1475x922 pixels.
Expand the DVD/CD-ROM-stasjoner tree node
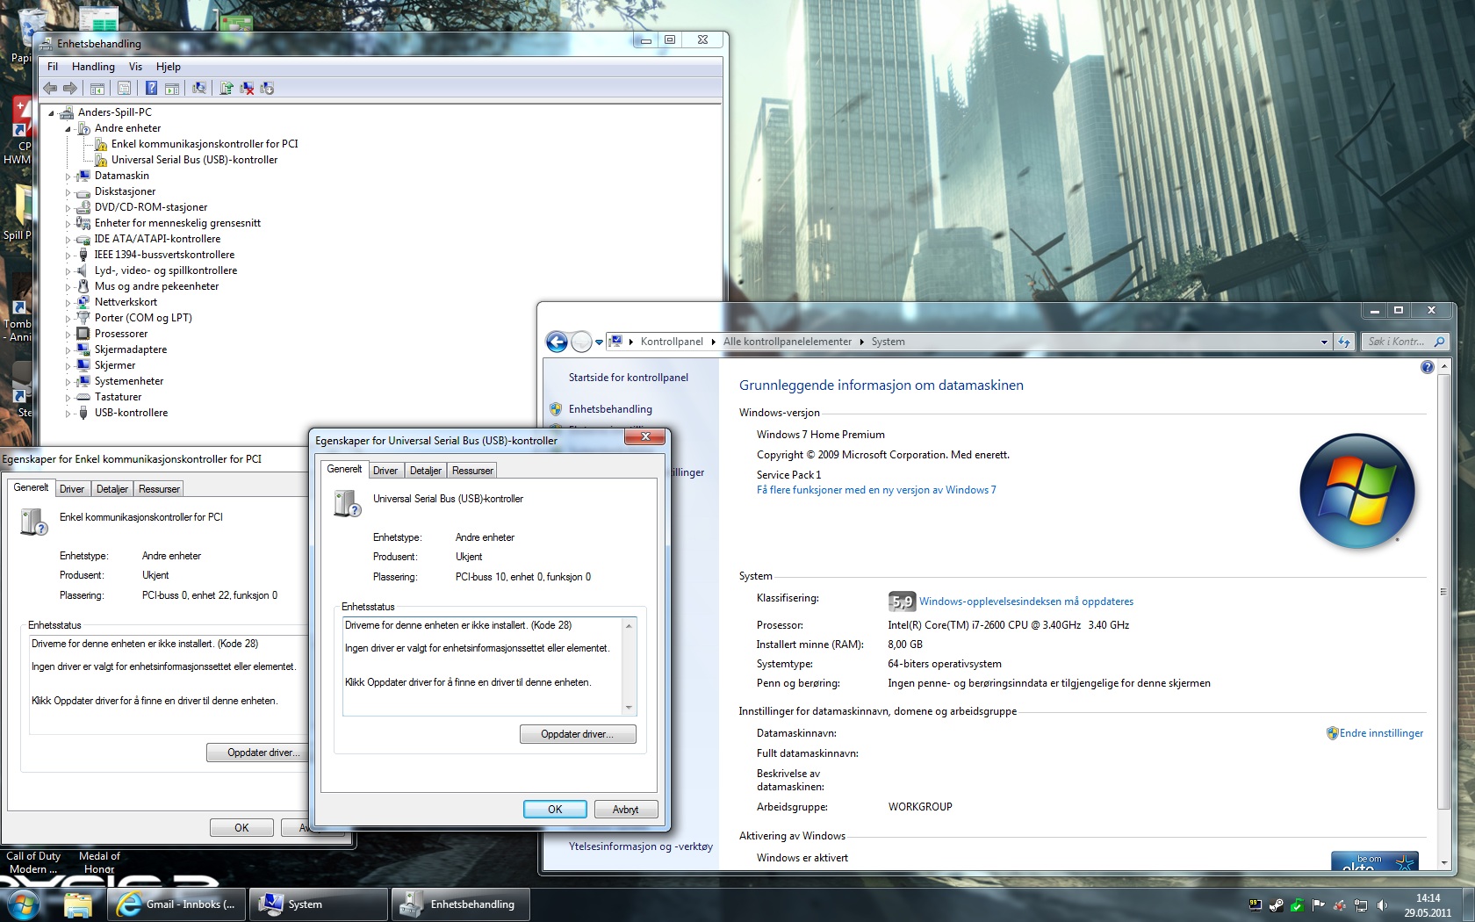click(68, 207)
